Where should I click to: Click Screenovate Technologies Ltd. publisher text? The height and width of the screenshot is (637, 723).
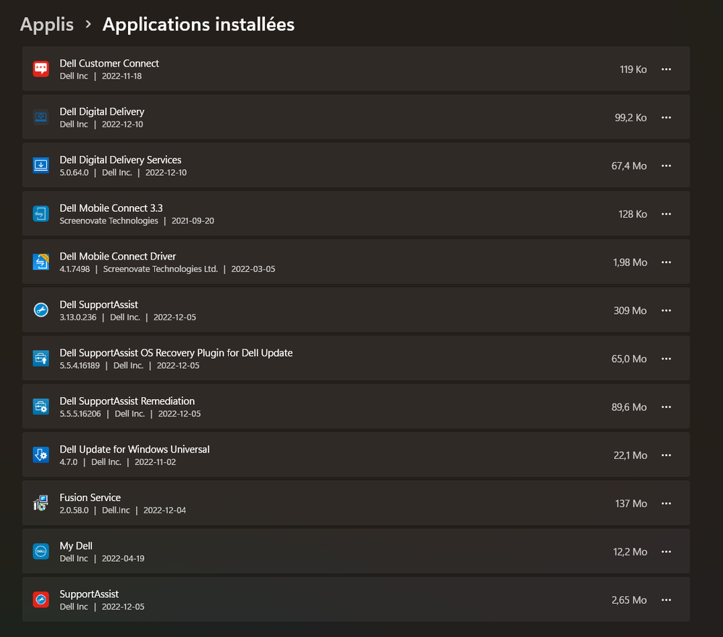tap(161, 269)
